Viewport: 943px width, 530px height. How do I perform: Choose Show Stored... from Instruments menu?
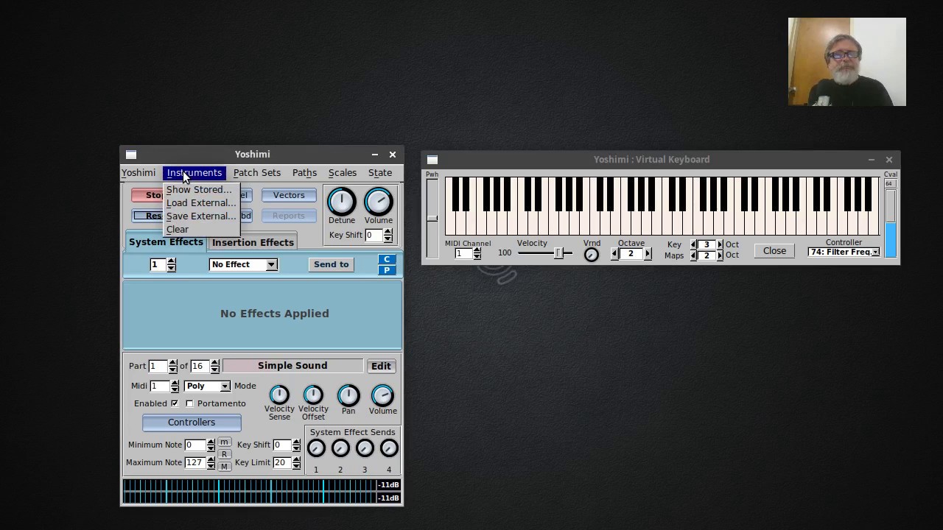[201, 189]
